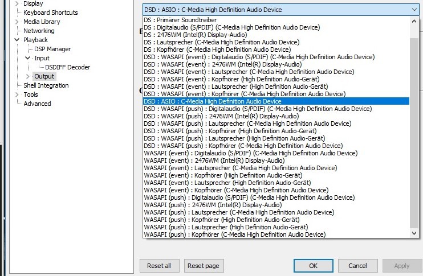Open the Advanced preferences page
Image resolution: width=423 pixels, height=276 pixels.
point(37,104)
